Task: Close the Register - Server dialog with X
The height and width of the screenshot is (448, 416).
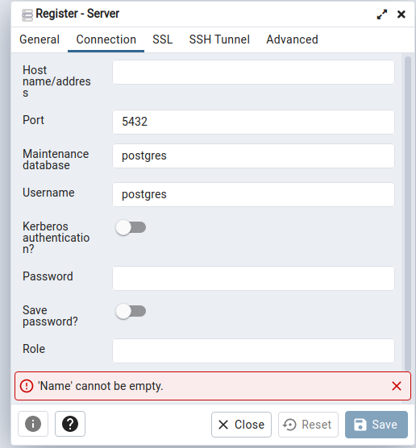Action: tap(401, 15)
